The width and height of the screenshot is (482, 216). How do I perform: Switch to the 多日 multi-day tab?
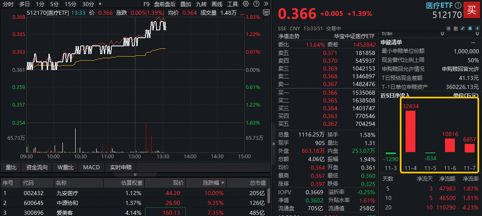[x=24, y=4]
